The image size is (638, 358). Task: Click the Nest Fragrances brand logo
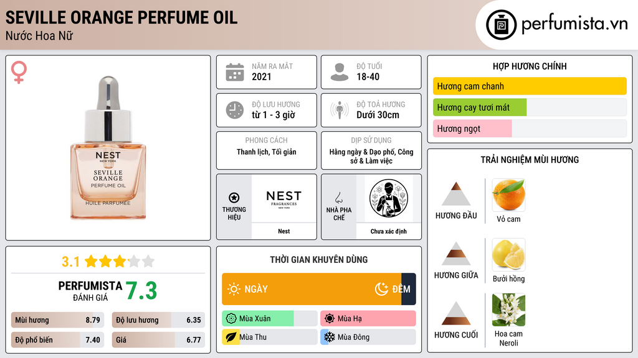(283, 199)
